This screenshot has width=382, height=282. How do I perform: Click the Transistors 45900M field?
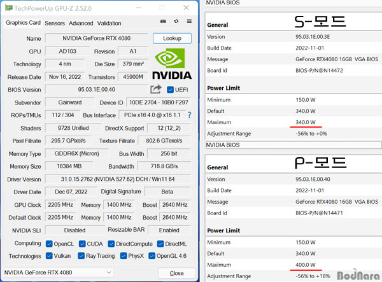tap(133, 77)
